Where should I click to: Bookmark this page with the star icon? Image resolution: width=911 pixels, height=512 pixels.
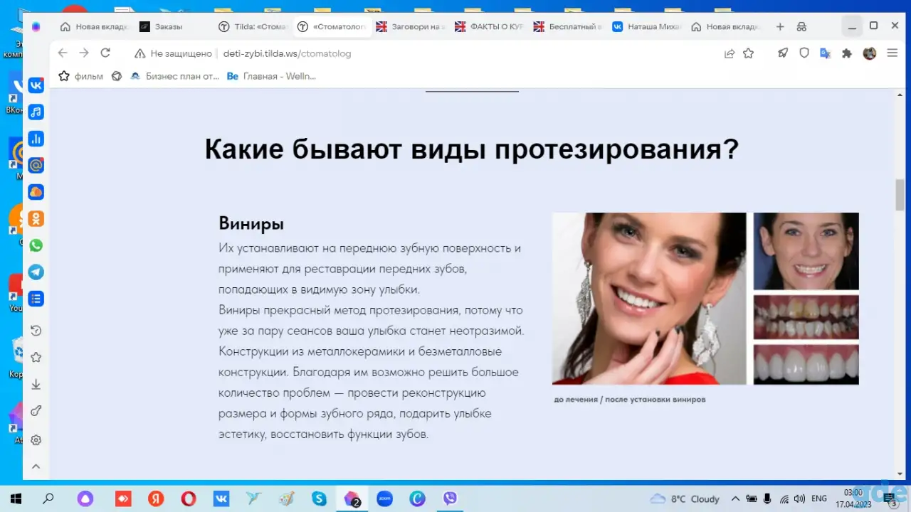(x=749, y=53)
